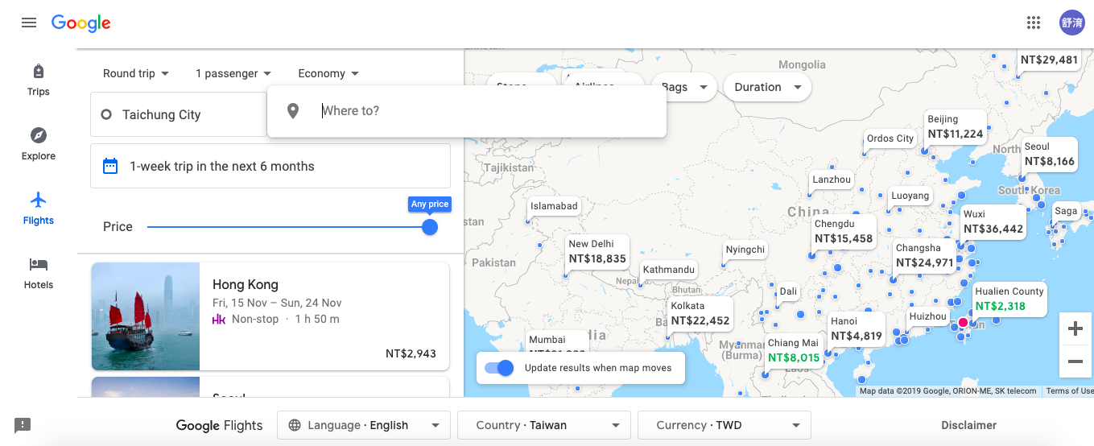Zoom in on the map
The width and height of the screenshot is (1094, 446).
click(1075, 328)
